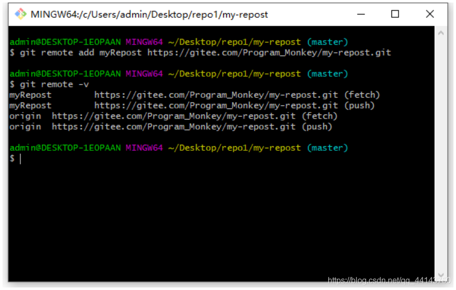Click the window title text MINGW64:/c/Users/admin/Desktop/repo1/my-repost
Screen dimensions: 456x290
coord(149,15)
